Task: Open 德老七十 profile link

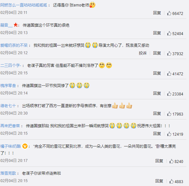Action: (8, 106)
